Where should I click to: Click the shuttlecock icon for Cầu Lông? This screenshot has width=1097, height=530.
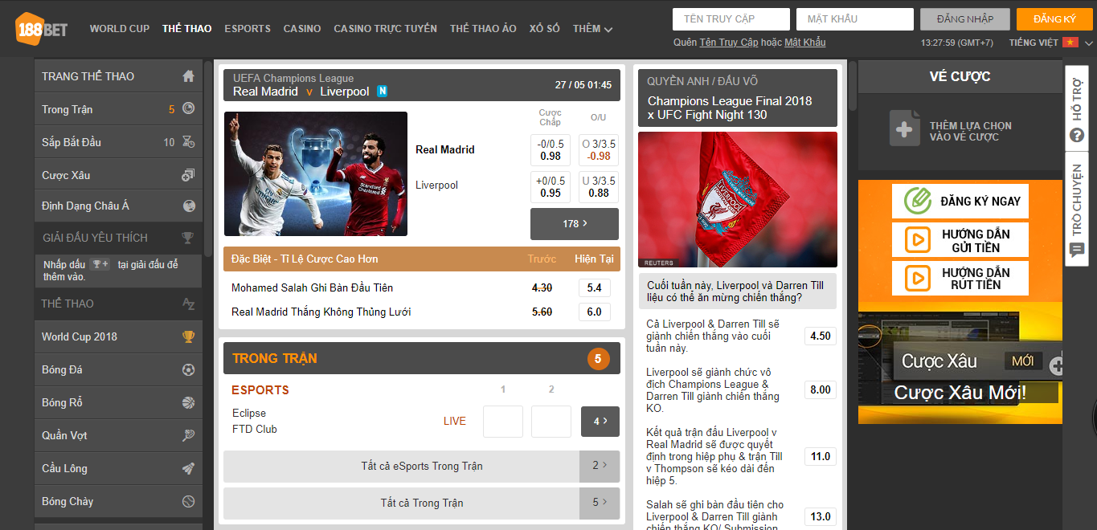[188, 469]
